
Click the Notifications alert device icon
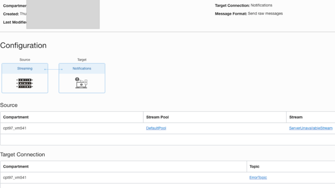(81, 83)
